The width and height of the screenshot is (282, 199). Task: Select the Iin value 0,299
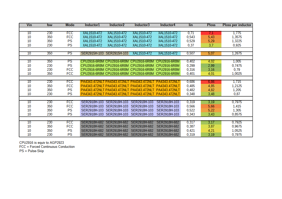[191, 65]
